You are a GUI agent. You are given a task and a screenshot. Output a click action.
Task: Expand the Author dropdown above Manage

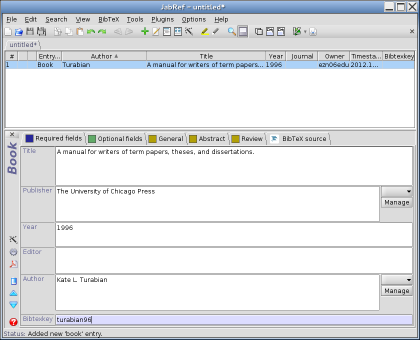pos(397,280)
